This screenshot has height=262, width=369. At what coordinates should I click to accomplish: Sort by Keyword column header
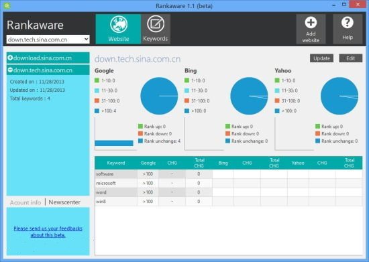(116, 163)
